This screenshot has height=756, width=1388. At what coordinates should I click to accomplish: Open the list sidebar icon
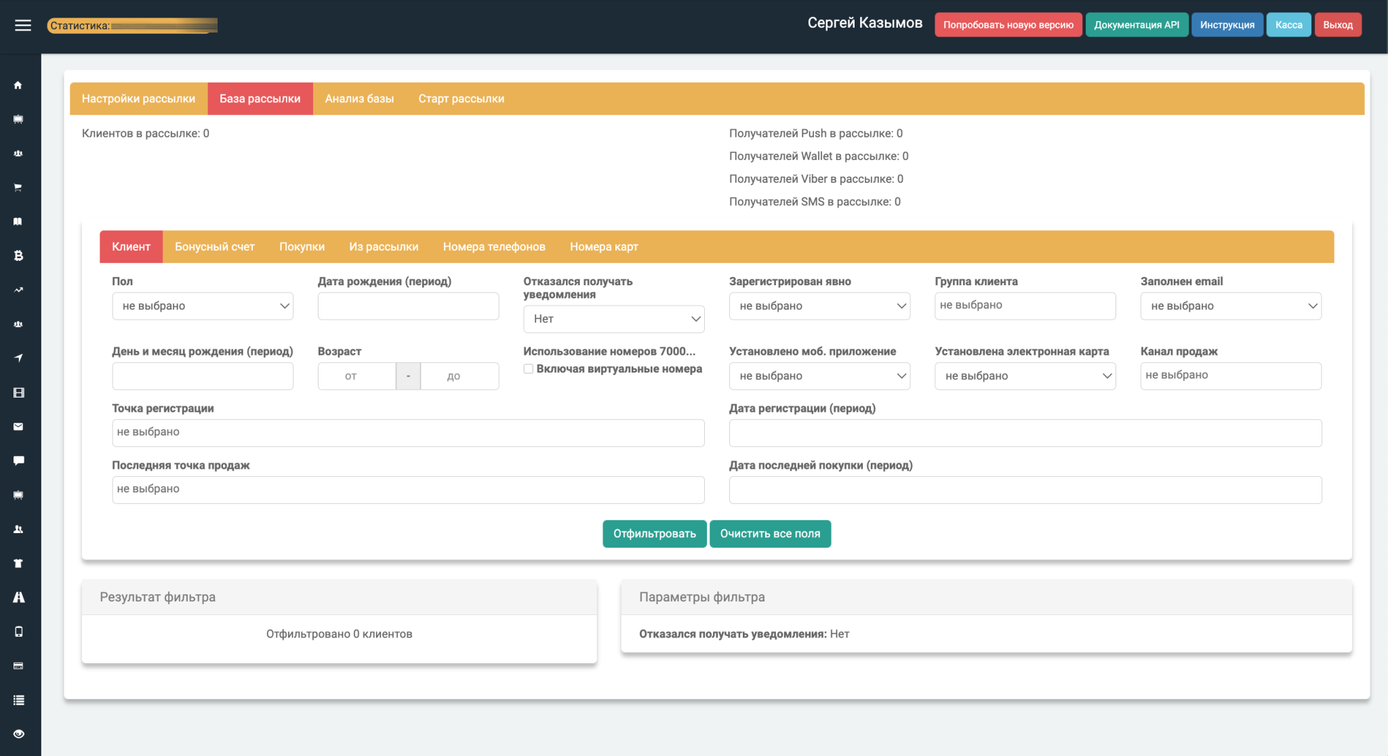click(18, 700)
